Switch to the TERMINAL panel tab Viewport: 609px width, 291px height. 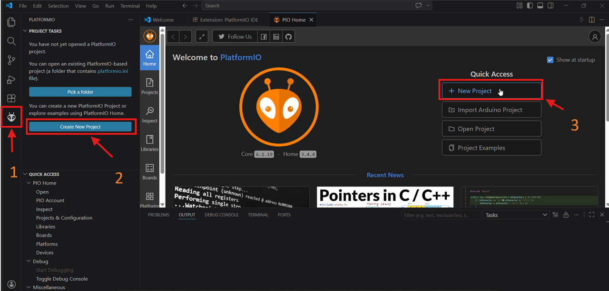[x=258, y=215]
